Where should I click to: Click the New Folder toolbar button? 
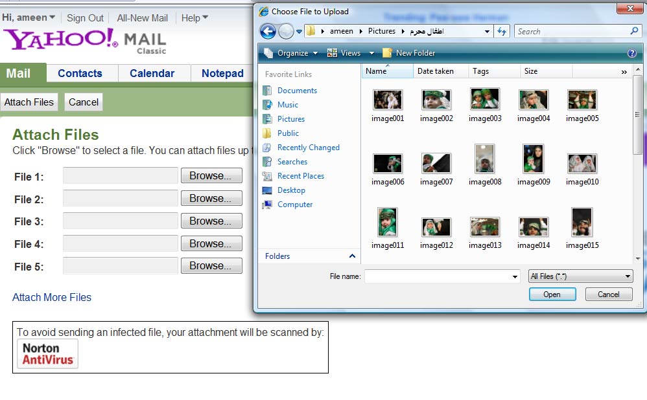pyautogui.click(x=408, y=53)
